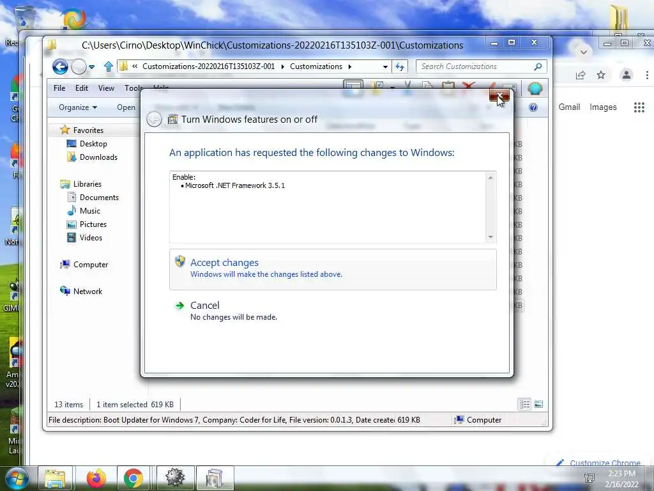The height and width of the screenshot is (491, 654).
Task: Click Explorer forward navigation button
Action: point(79,66)
